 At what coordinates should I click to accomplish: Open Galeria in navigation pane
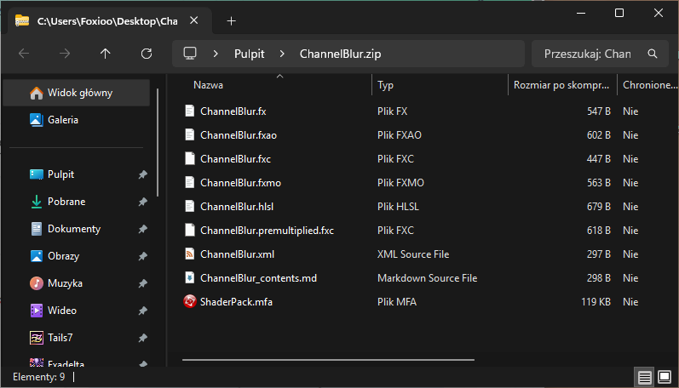pos(62,120)
